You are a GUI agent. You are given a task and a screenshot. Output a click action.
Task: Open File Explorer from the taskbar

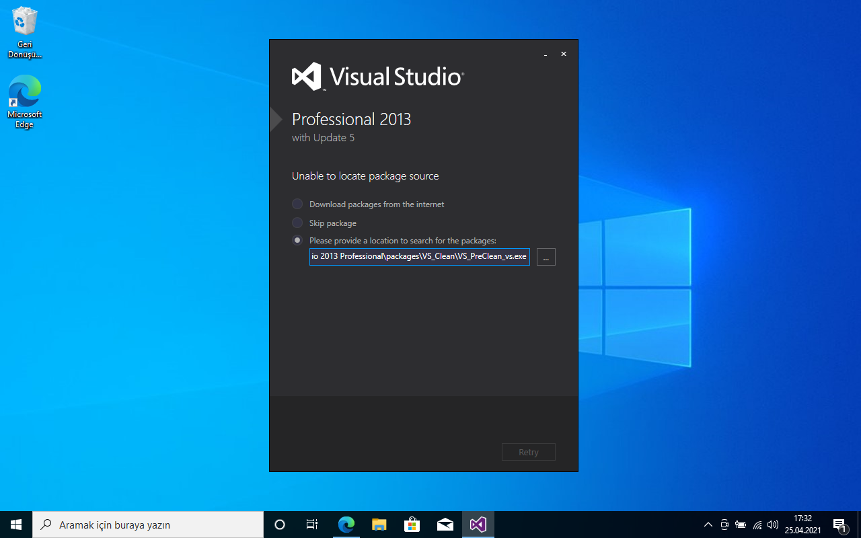(379, 525)
